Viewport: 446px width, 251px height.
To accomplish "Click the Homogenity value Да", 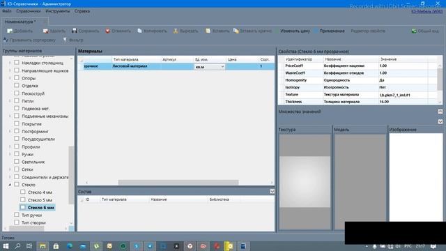I will click(403, 80).
